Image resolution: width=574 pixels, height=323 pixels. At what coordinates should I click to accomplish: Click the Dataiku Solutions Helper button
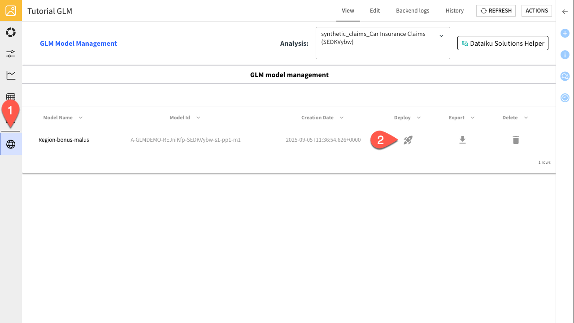(503, 43)
